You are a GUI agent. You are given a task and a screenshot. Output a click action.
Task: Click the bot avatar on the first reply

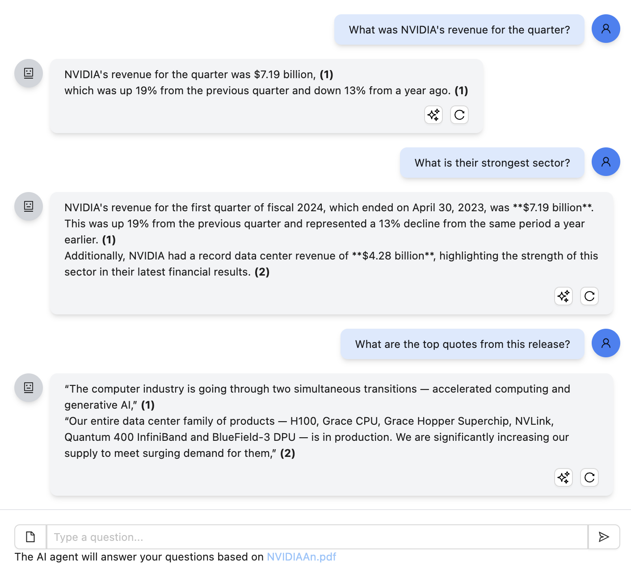click(x=28, y=73)
